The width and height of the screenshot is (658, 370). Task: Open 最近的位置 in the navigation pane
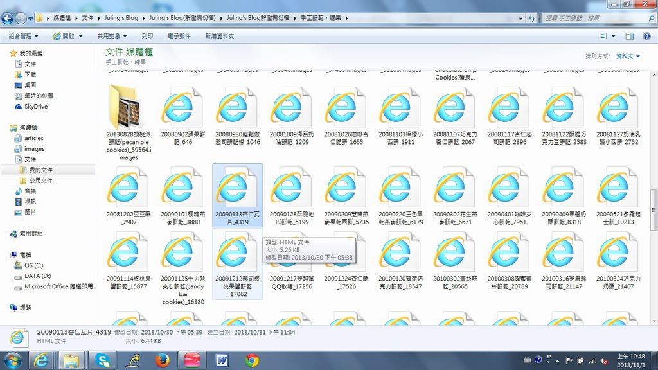(x=39, y=96)
